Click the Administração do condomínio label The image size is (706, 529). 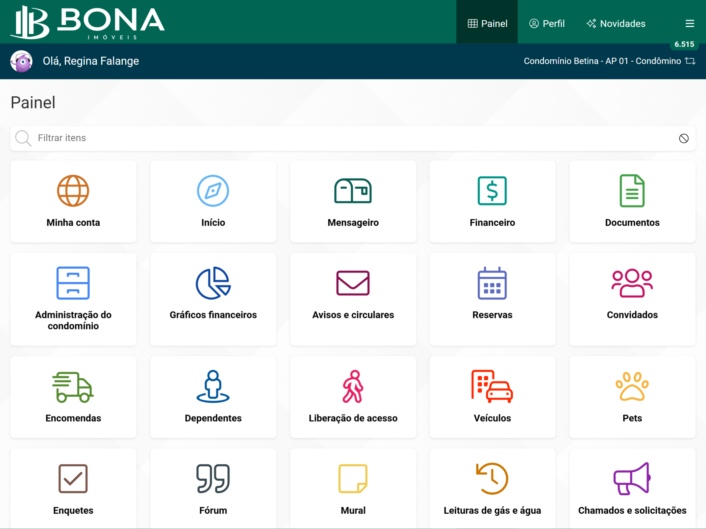click(73, 320)
